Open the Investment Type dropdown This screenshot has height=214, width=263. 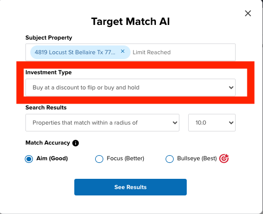131,87
